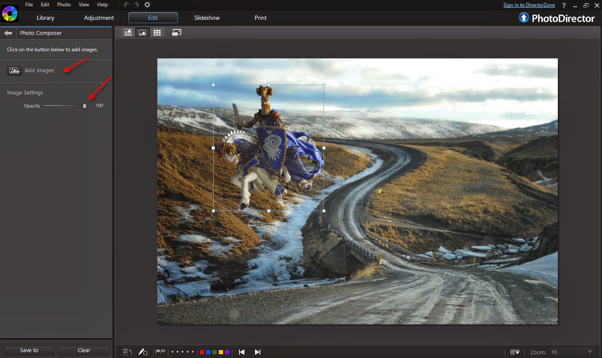Open the Zoom Fit dropdown
The height and width of the screenshot is (358, 602).
click(x=572, y=352)
